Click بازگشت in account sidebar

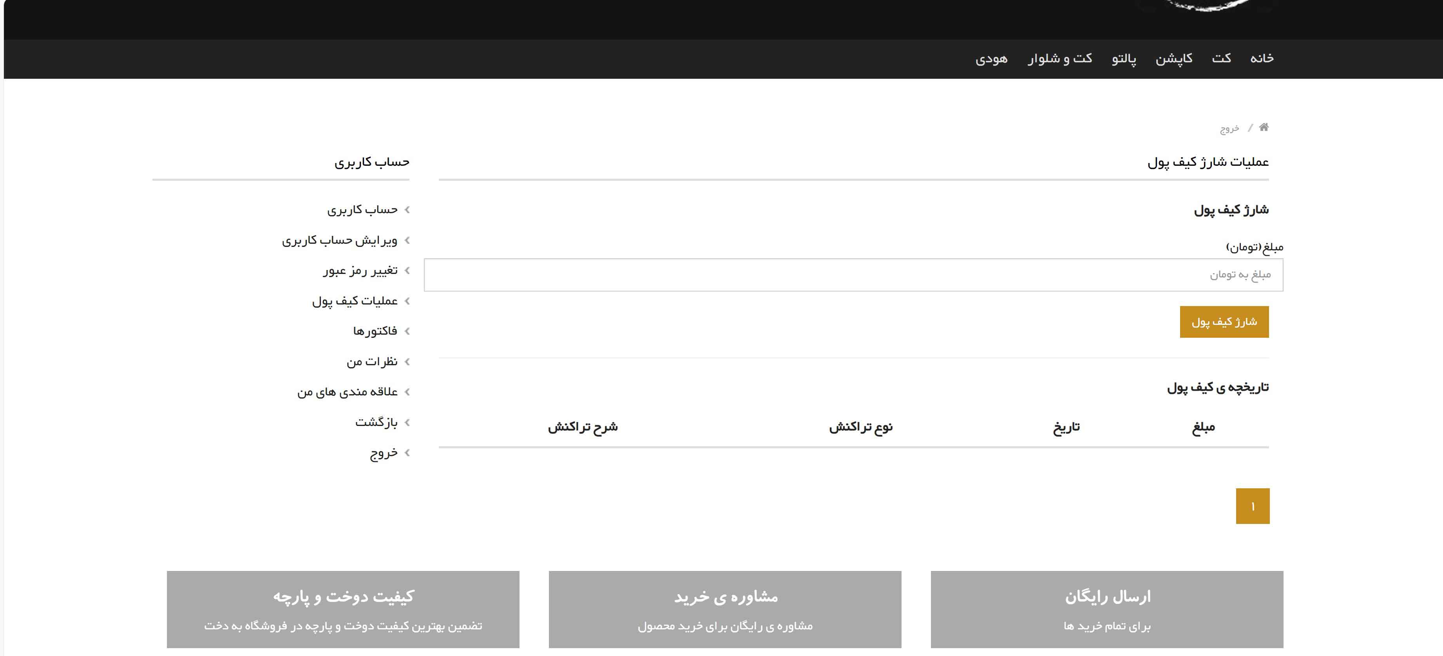click(376, 422)
